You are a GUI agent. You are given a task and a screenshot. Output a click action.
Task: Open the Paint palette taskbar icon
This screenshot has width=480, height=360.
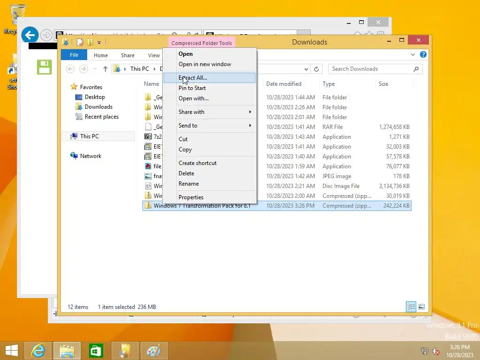tap(154, 351)
